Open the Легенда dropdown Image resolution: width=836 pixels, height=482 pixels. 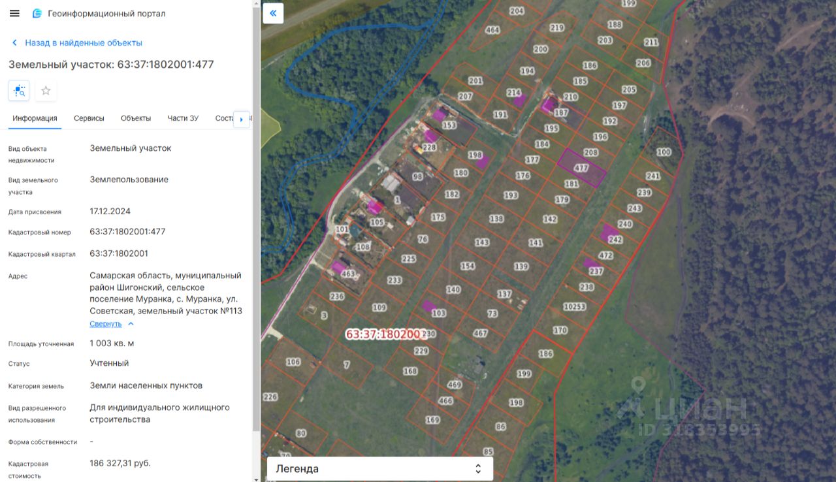[379, 468]
